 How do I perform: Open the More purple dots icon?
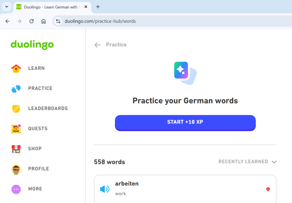[x=16, y=189]
